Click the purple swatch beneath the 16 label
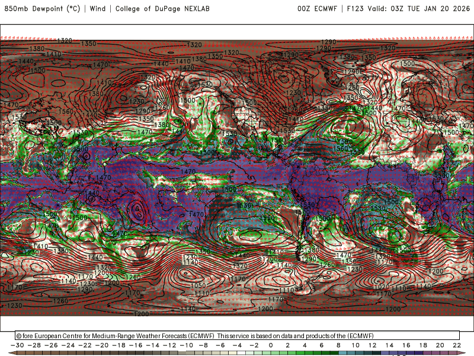This screenshot has height=356, width=474. click(x=411, y=353)
